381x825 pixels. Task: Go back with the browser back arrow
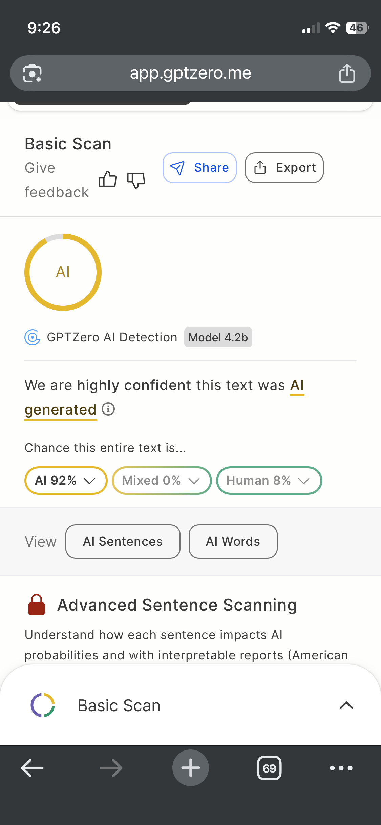33,768
